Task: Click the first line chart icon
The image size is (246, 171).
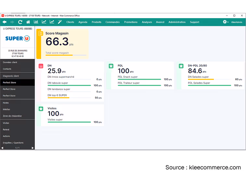Action: click(44, 22)
